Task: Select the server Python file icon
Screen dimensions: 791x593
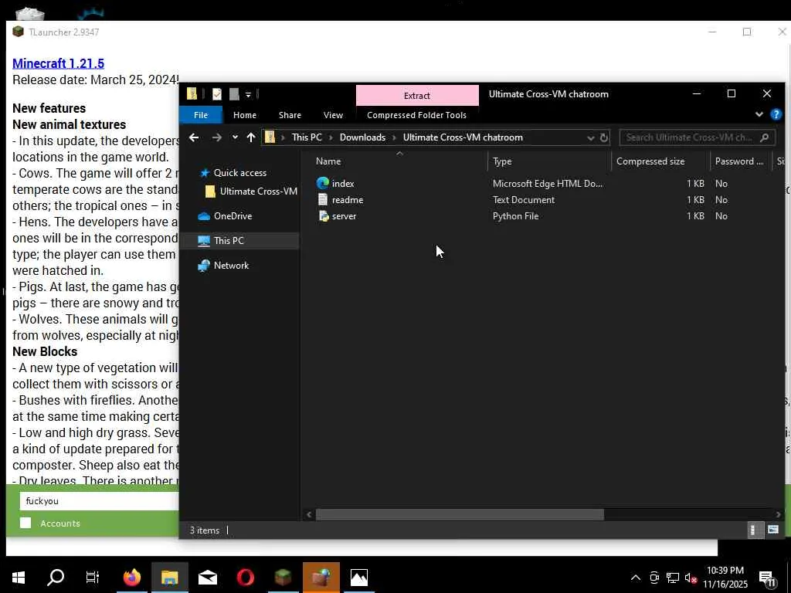Action: [323, 216]
